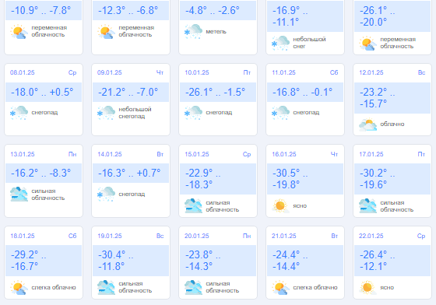Click the temperature -16.9° .. -11.1°
Viewport: 436px width, 305px height.
(x=290, y=16)
